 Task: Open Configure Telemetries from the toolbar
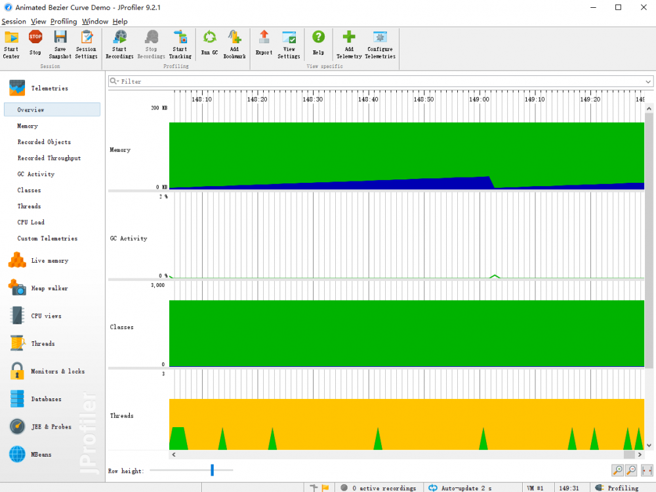[x=380, y=43]
